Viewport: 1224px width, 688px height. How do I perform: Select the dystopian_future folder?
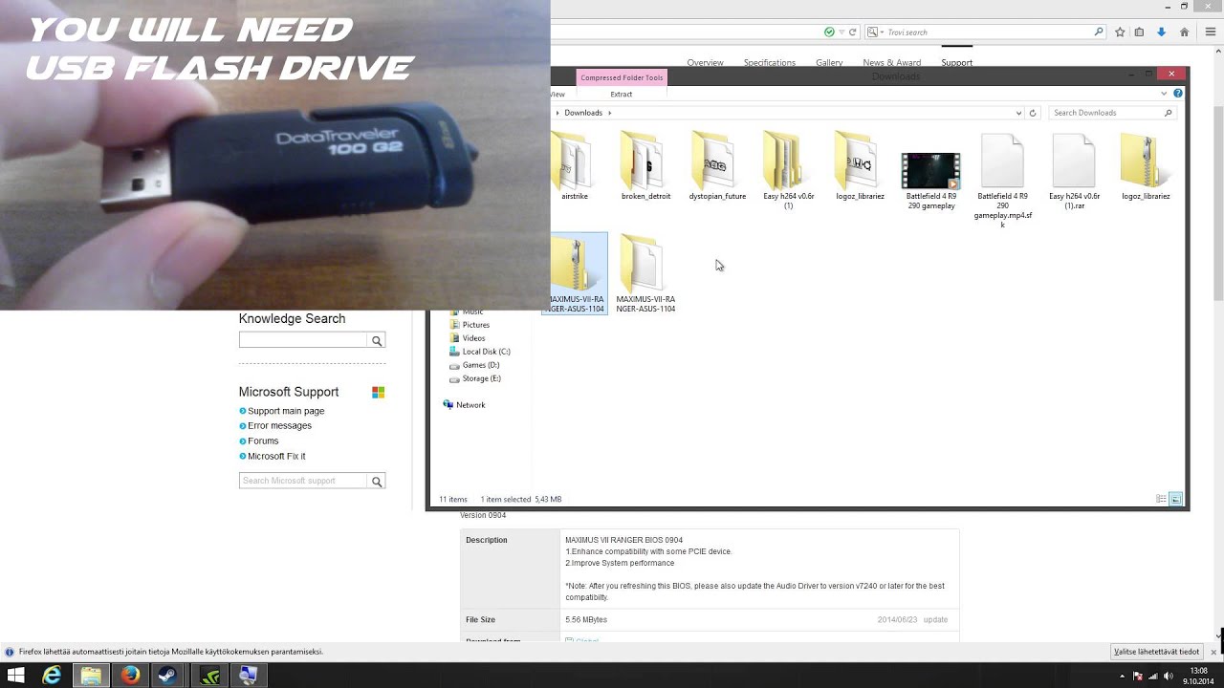(717, 167)
